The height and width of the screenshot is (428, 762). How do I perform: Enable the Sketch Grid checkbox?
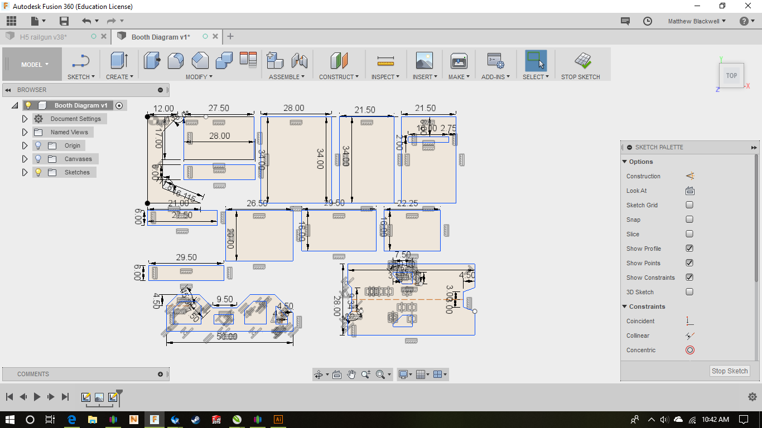coord(689,205)
